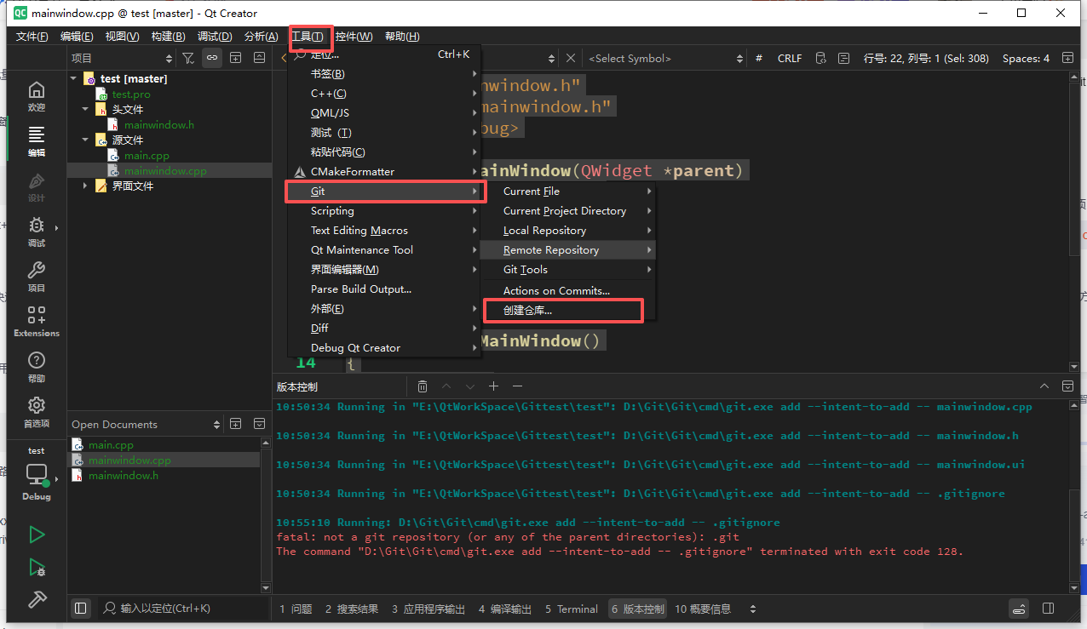Viewport: 1087px width, 629px height.
Task: Click line and column indicator 行号: 22
Action: click(926, 58)
